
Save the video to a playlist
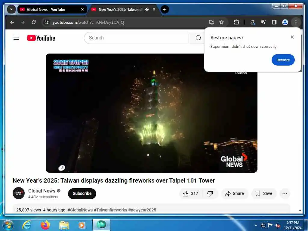click(x=264, y=194)
